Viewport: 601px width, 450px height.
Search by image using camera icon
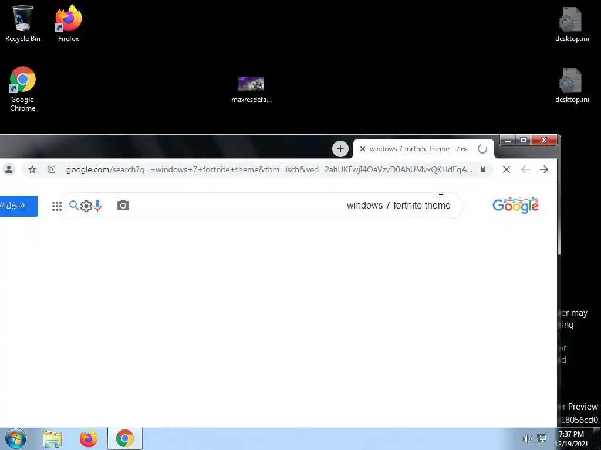point(123,206)
